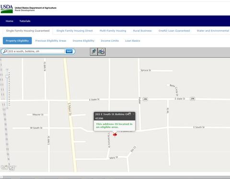Open the Loan Basics link
Viewport: 230px width, 179px height.
coord(133,41)
